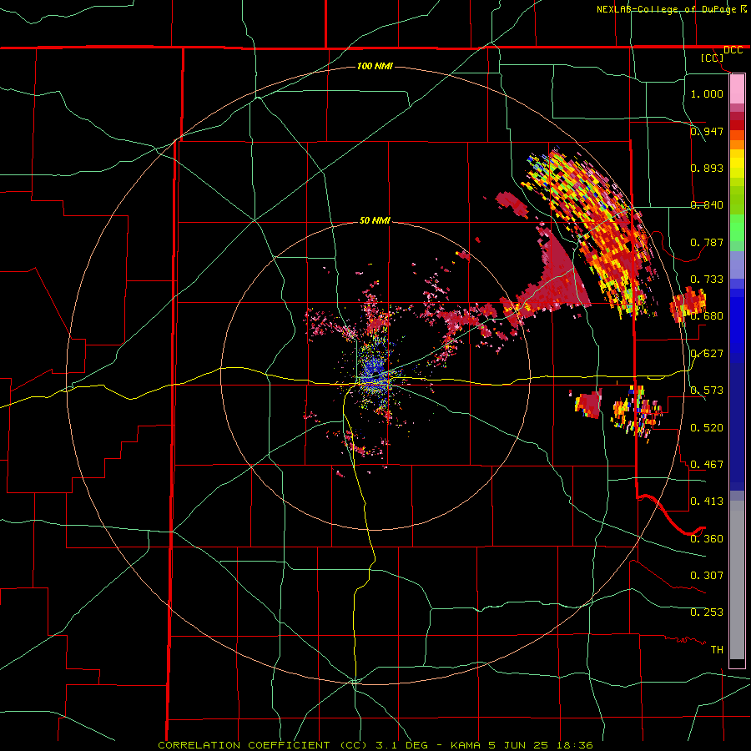The width and height of the screenshot is (751, 751).
Task: Click the Correlation Coefficient caption at bottom
Action: coord(375,745)
